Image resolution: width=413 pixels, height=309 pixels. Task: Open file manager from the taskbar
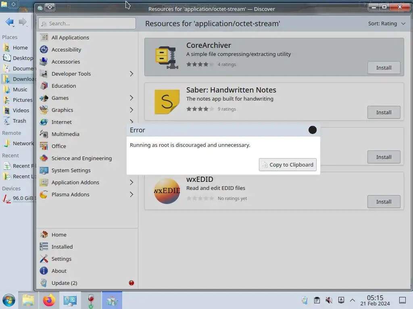[x=28, y=300]
